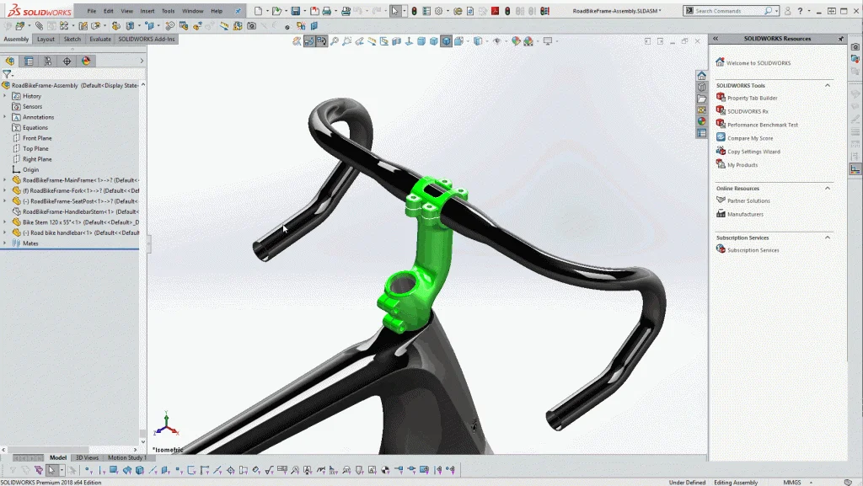Open the File menu
863x486 pixels.
point(91,10)
